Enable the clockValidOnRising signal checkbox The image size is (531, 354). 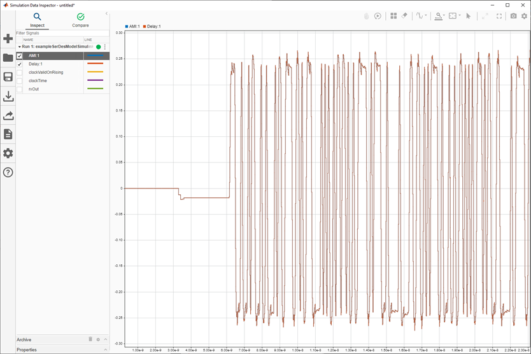(x=20, y=73)
